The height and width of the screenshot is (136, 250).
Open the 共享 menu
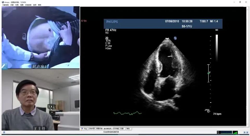[12, 5]
